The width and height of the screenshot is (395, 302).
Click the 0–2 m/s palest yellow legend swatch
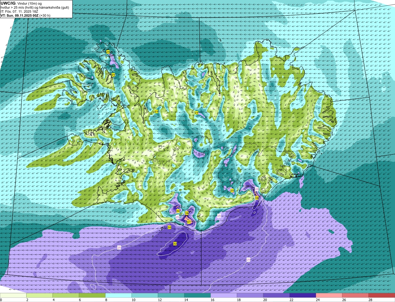pos(13,296)
